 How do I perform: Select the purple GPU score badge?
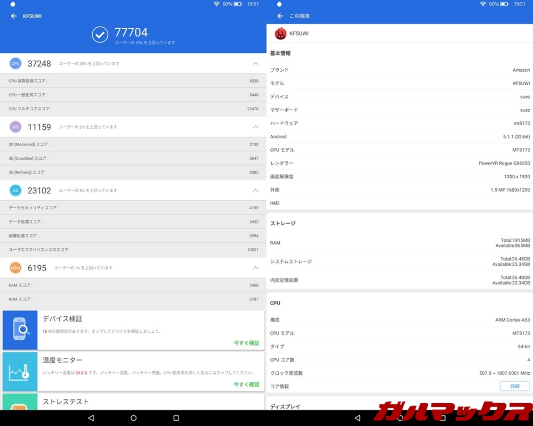point(15,127)
